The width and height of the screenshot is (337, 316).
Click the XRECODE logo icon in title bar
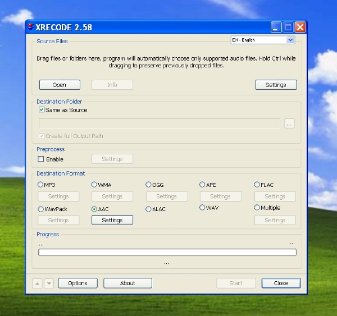(x=31, y=27)
